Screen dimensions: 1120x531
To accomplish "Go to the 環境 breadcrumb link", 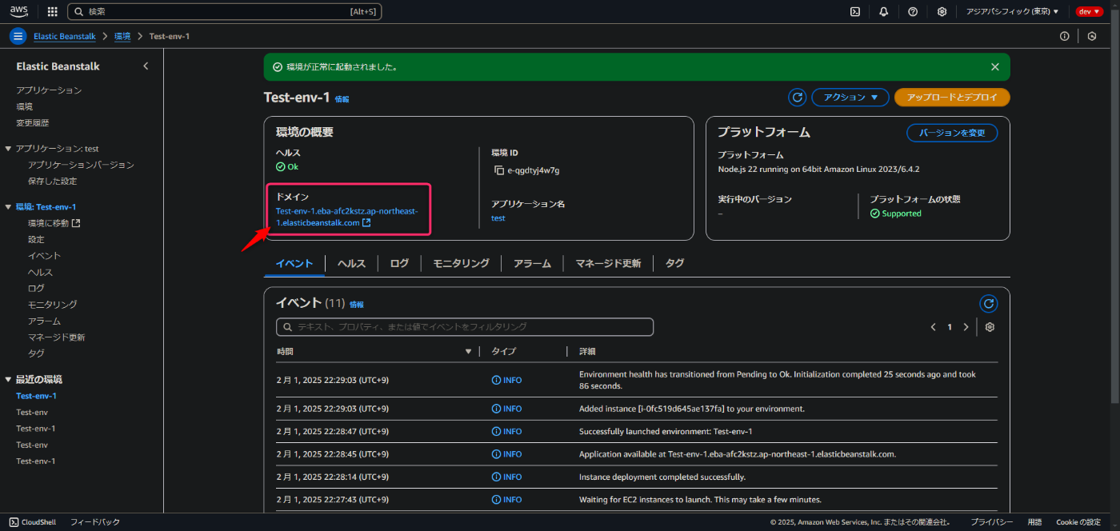I will click(122, 37).
